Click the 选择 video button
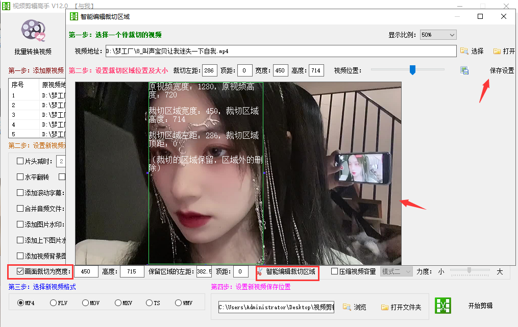 coord(477,51)
